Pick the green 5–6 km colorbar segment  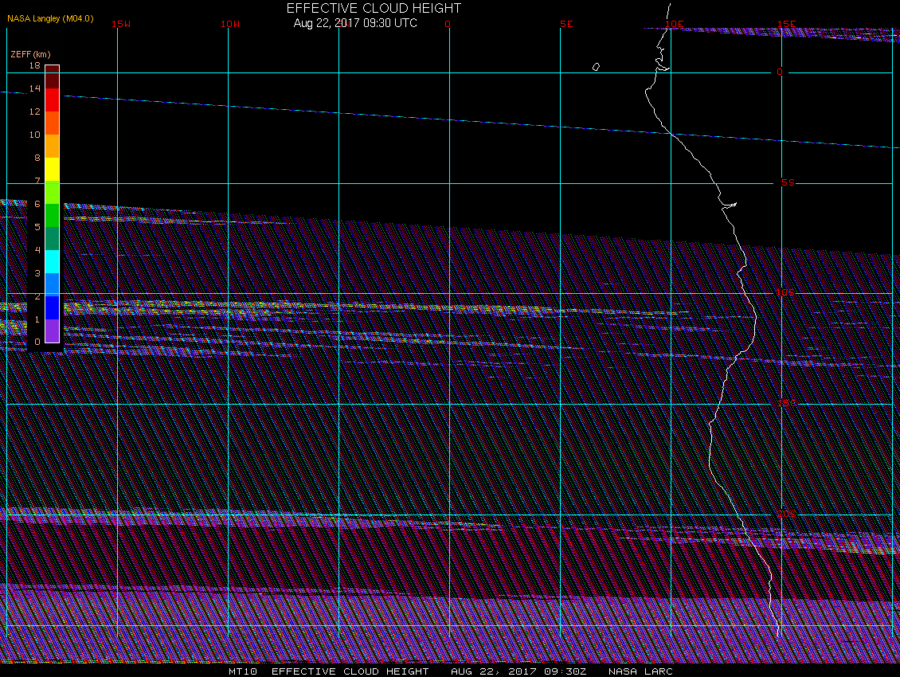coord(53,215)
